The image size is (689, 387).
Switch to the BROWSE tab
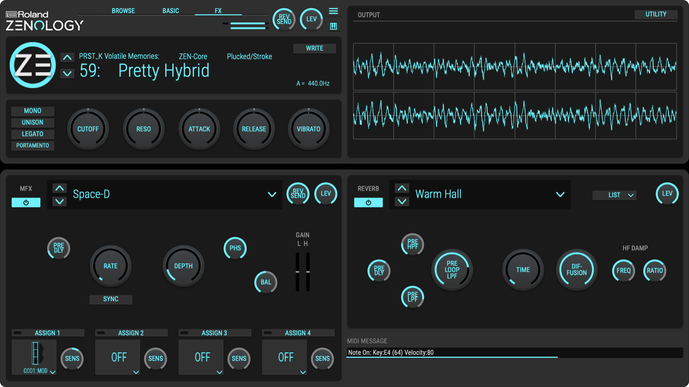(x=123, y=11)
